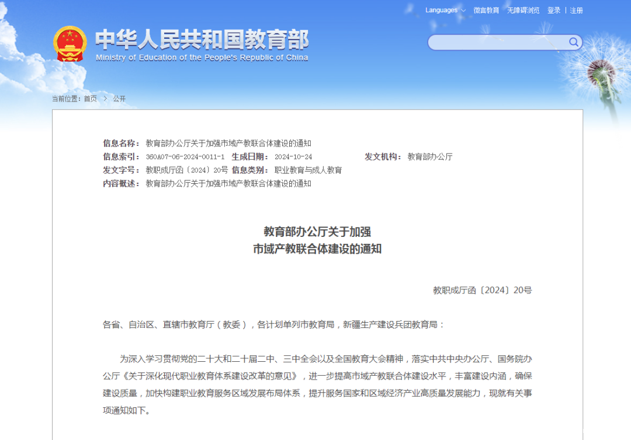Click the national emblem logo
This screenshot has height=440, width=631.
coord(70,44)
